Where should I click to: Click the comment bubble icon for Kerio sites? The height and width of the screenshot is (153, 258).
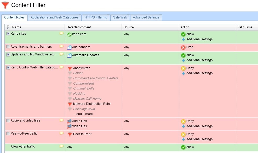pos(61,33)
